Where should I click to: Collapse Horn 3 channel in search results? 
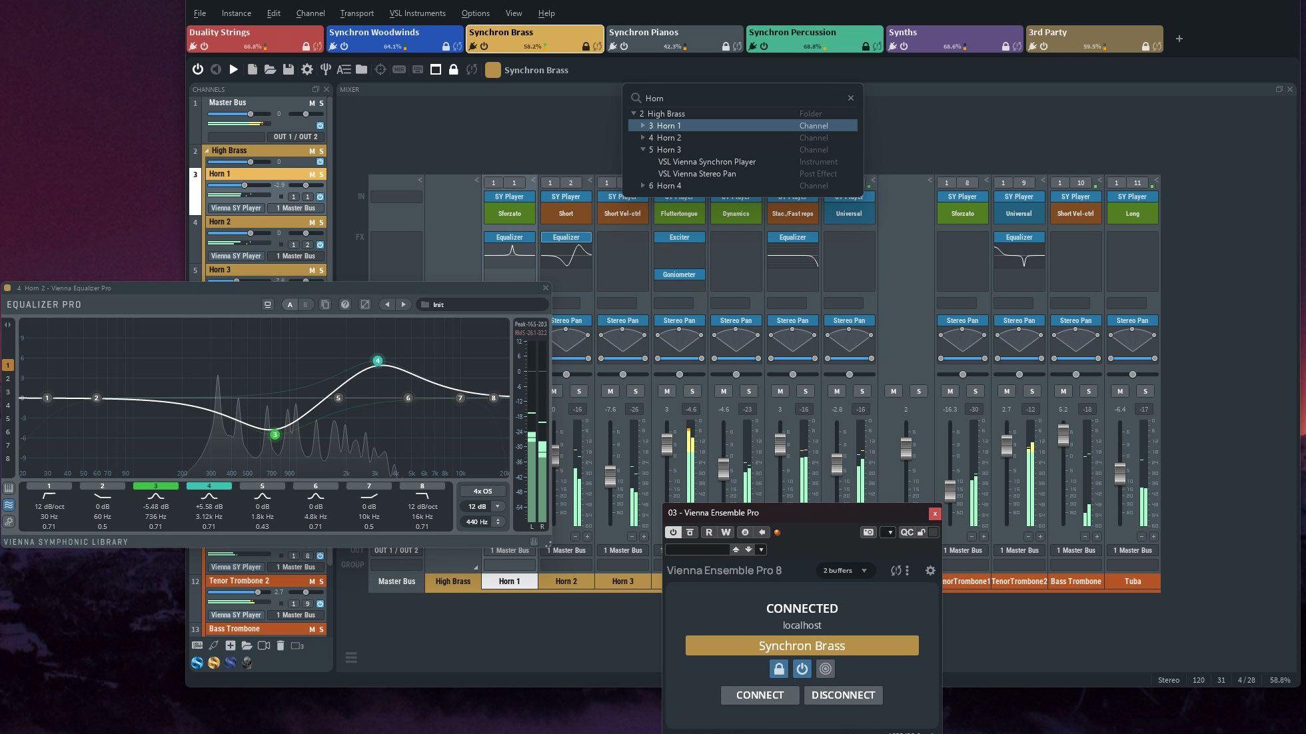pyautogui.click(x=643, y=150)
